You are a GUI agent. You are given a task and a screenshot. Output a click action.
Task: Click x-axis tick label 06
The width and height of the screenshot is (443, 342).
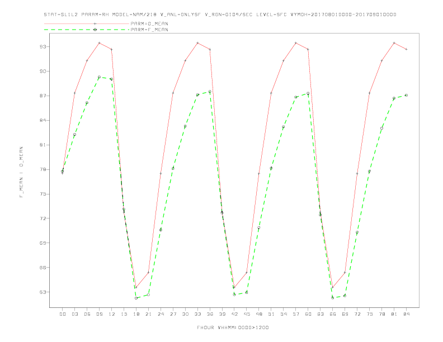click(x=87, y=314)
